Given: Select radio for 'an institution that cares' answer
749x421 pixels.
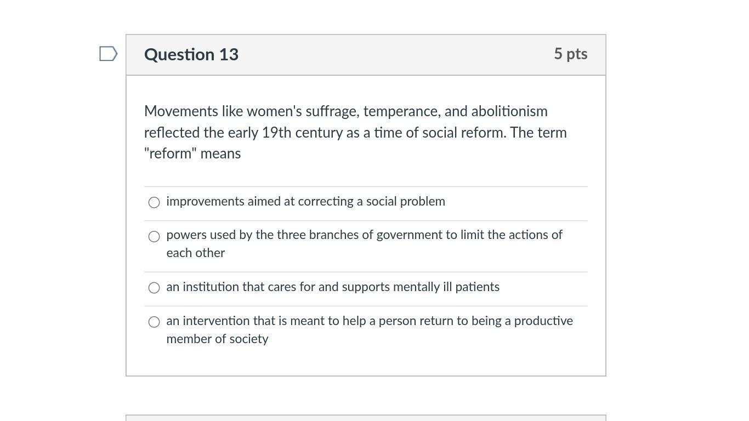Looking at the screenshot, I should point(154,288).
